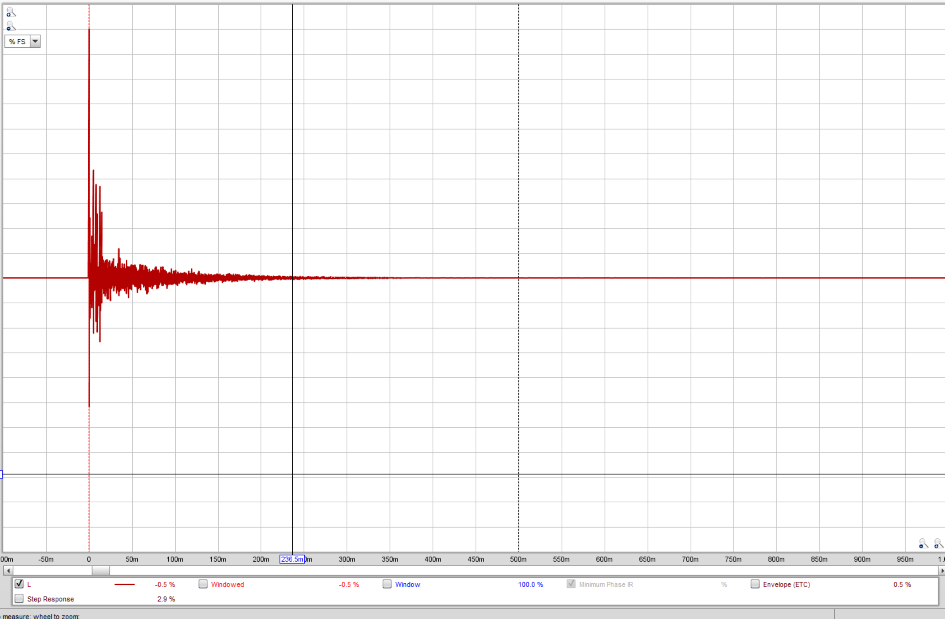Zoom out the vertical axis

tap(11, 26)
